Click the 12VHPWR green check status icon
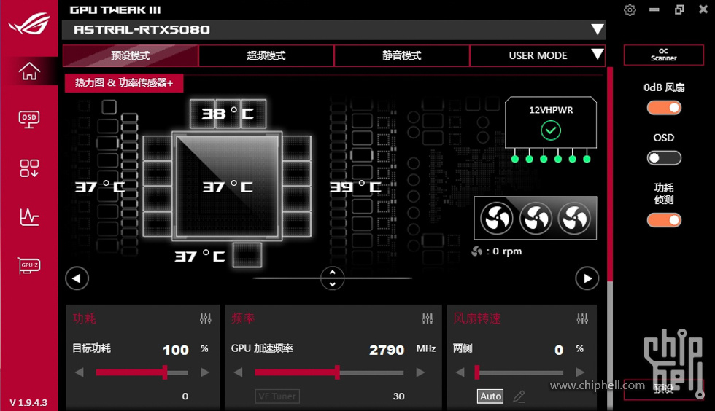The width and height of the screenshot is (715, 411). click(551, 130)
